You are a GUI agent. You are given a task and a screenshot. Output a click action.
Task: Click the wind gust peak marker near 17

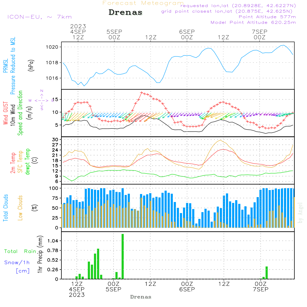[x=142, y=93]
